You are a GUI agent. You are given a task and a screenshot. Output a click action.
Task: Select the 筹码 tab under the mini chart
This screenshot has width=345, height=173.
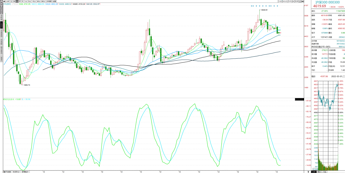pyautogui.click(x=318, y=171)
